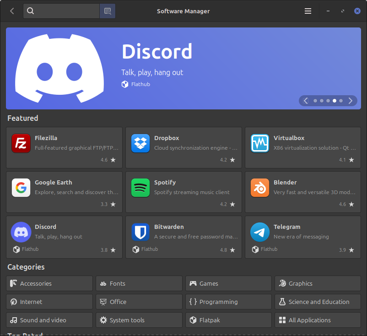Click 'New era of messaging' text
This screenshot has height=336, width=367.
[301, 237]
